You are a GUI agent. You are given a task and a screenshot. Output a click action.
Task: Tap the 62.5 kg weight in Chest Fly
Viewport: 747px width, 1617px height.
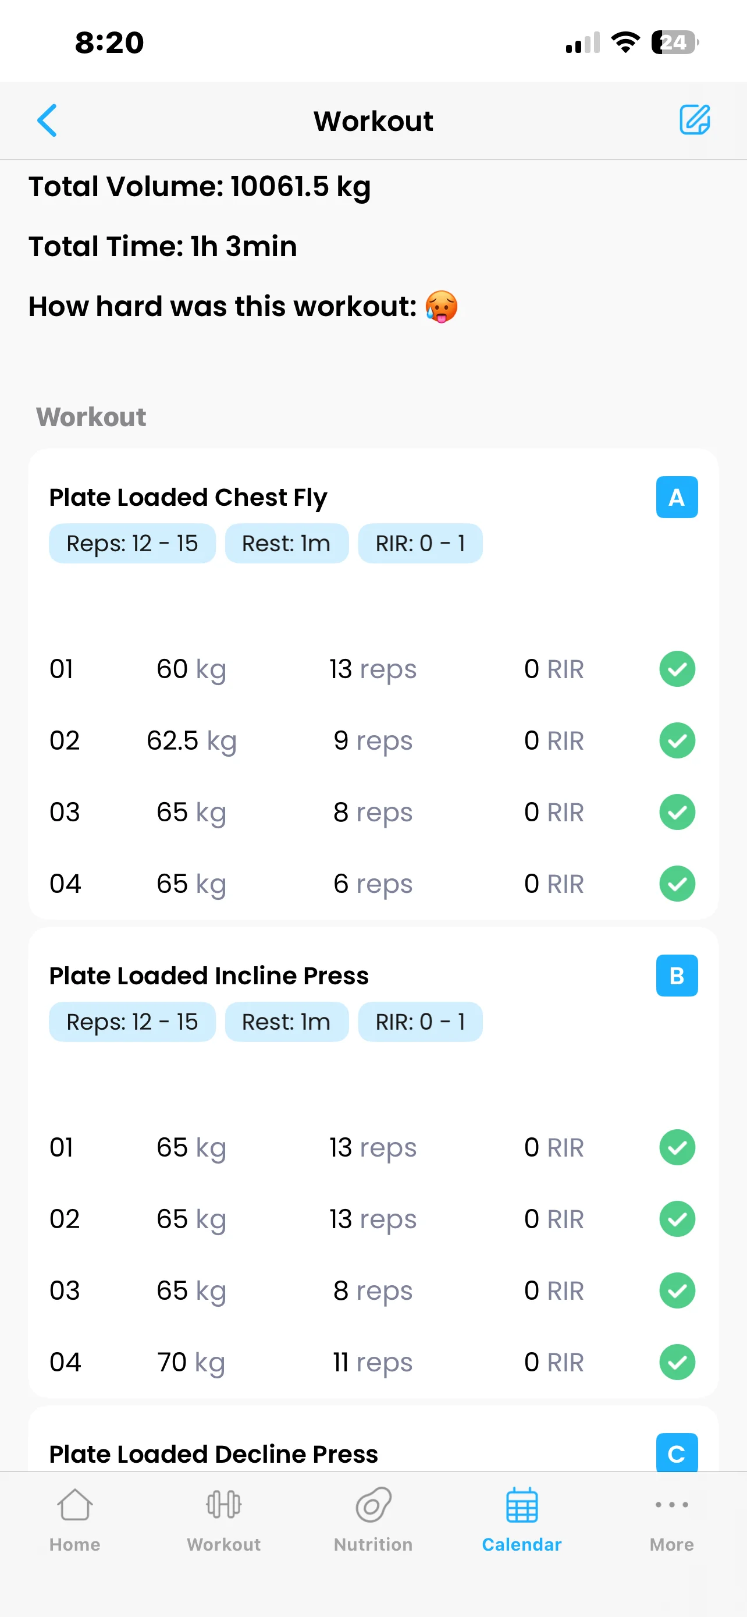click(x=191, y=741)
